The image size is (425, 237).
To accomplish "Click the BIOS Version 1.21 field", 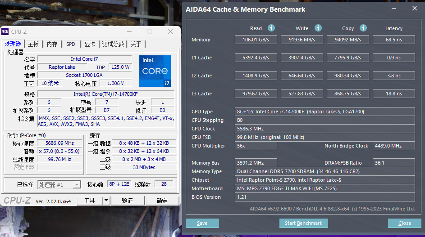I will [x=324, y=197].
